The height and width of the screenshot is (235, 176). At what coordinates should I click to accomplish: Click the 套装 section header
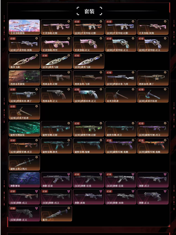click(89, 11)
